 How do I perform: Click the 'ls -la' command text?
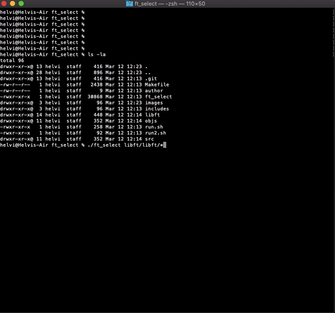pyautogui.click(x=97, y=55)
